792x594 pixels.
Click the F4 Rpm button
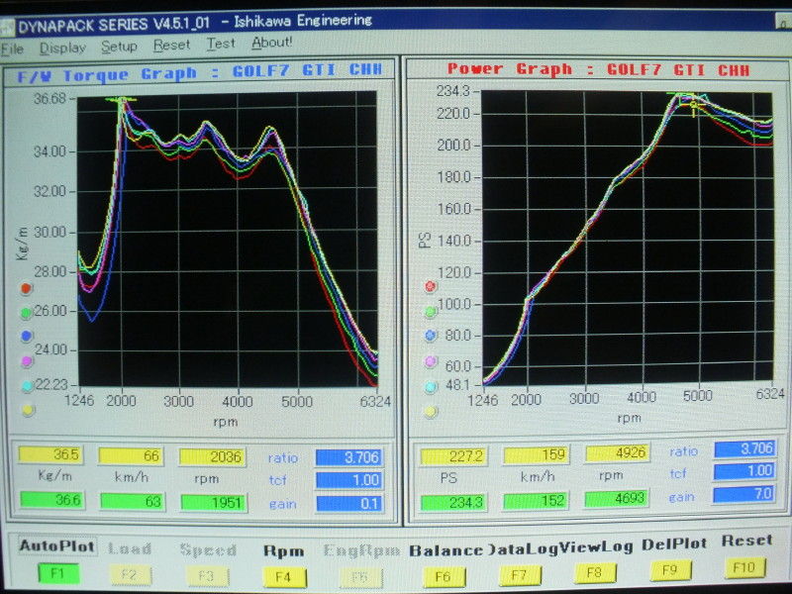284,577
